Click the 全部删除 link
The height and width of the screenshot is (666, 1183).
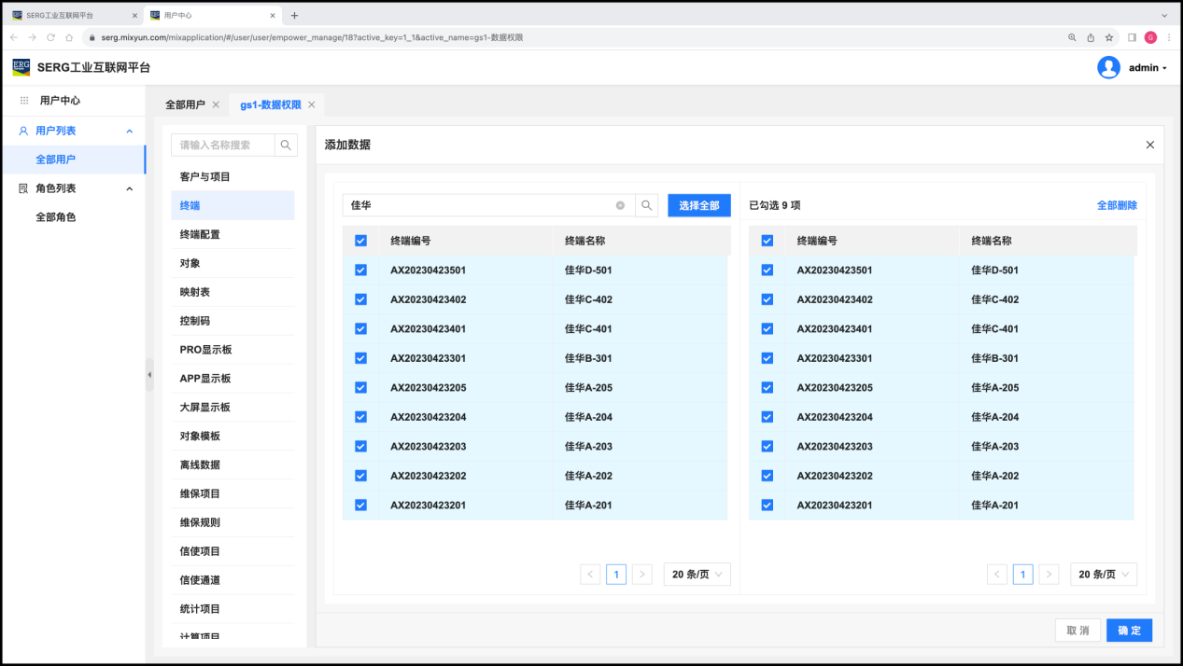[x=1117, y=205]
